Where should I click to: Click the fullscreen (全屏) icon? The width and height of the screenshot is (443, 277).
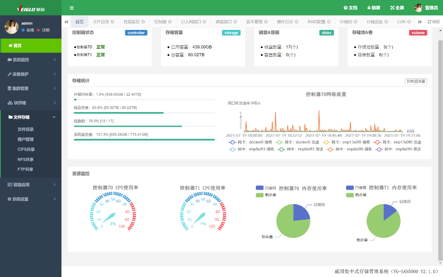pyautogui.click(x=392, y=8)
